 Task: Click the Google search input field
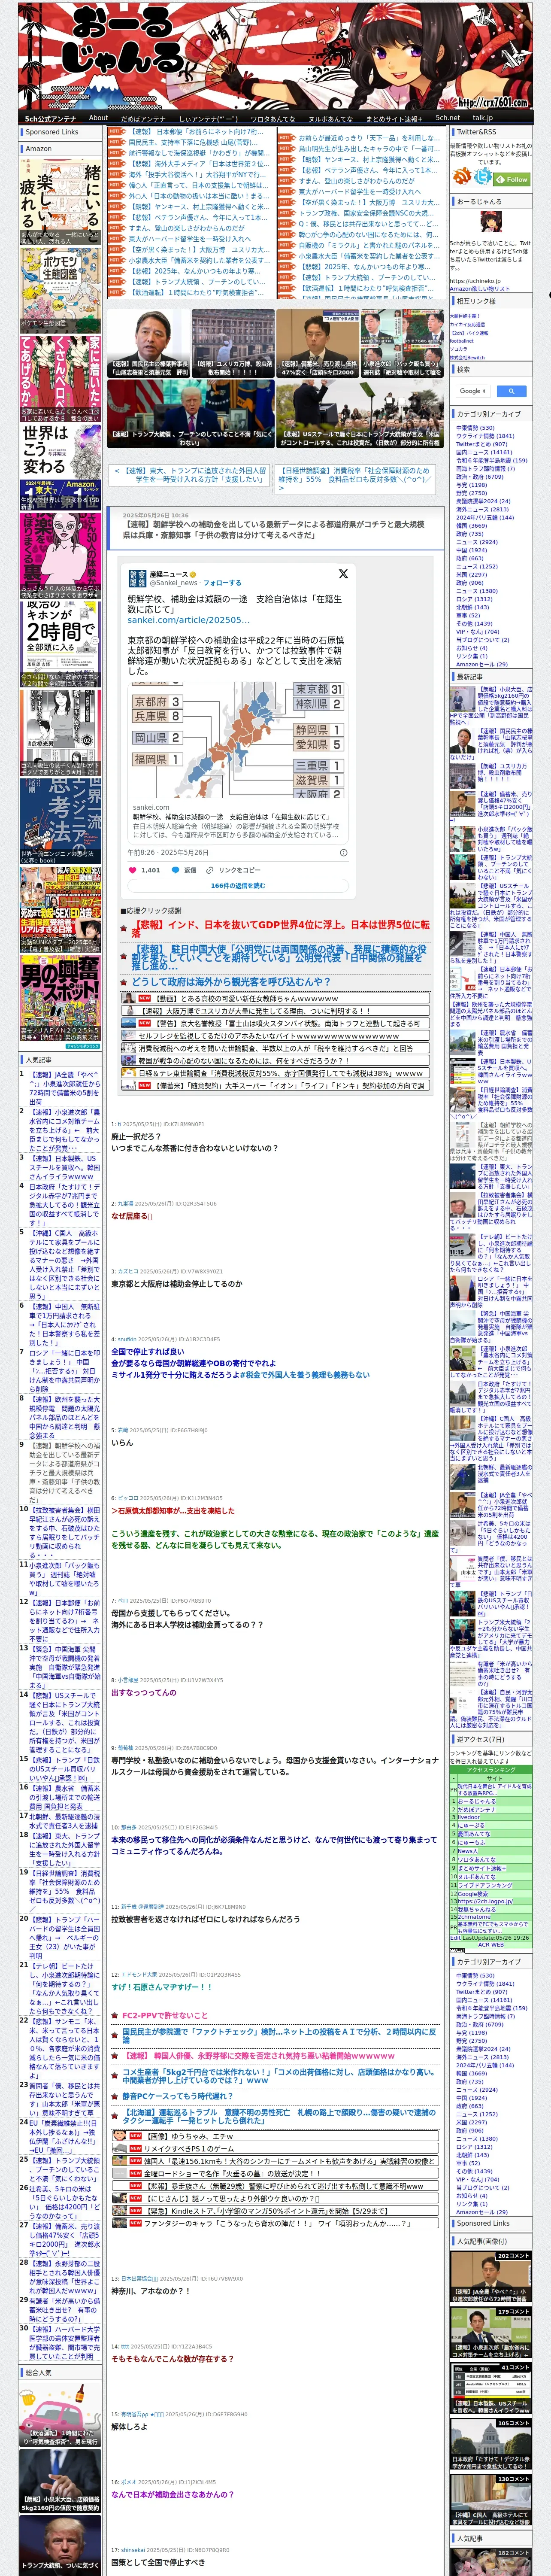pos(472,391)
